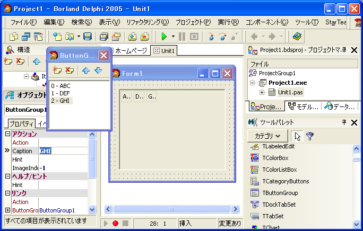363x231 pixels.
Task: Toggle the red record macro button
Action: [115, 223]
